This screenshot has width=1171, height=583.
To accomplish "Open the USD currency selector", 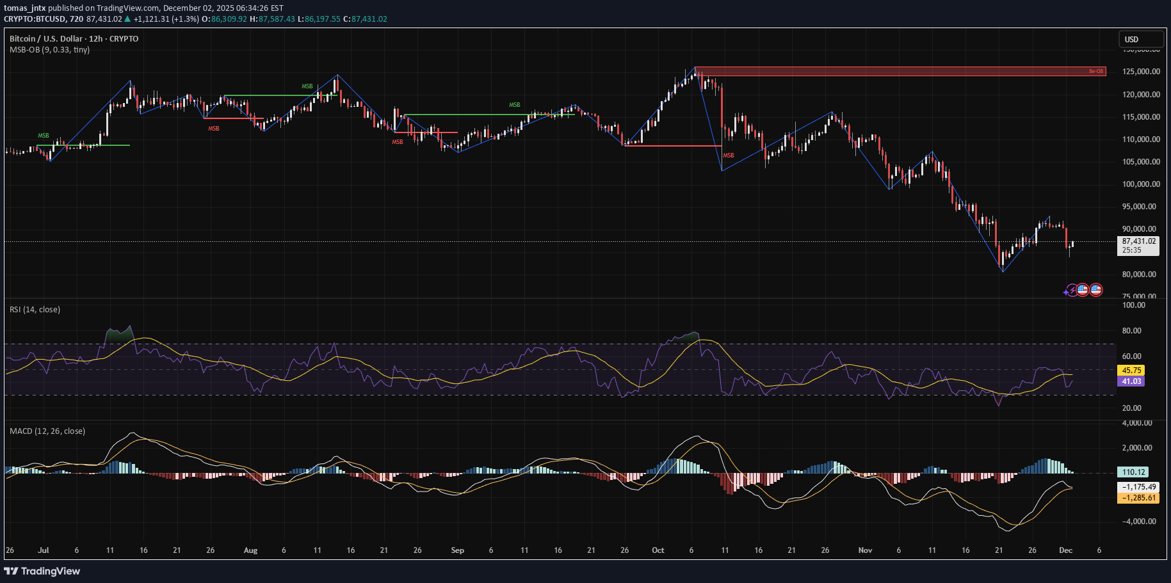I will point(1140,39).
